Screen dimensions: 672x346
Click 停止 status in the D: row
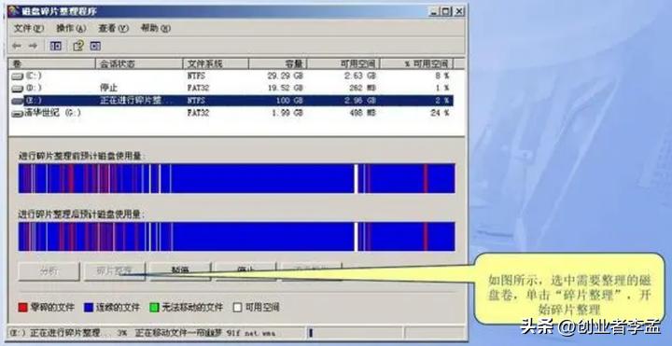(108, 89)
